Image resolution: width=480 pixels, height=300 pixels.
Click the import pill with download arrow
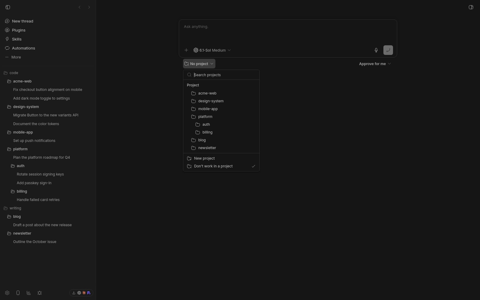tap(81, 293)
